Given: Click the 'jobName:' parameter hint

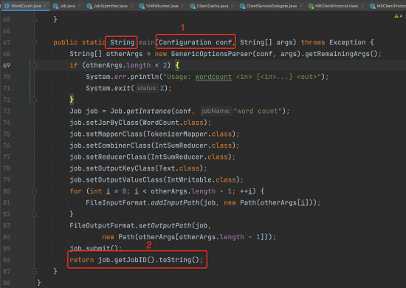Looking at the screenshot, I should [216, 111].
